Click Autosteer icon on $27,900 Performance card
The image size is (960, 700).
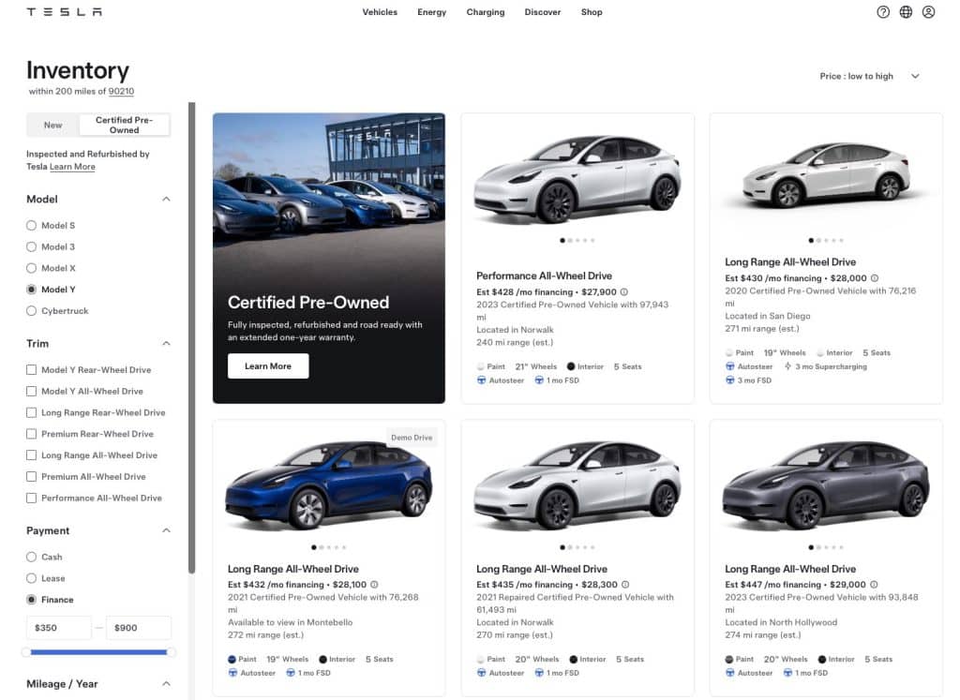[x=481, y=380]
